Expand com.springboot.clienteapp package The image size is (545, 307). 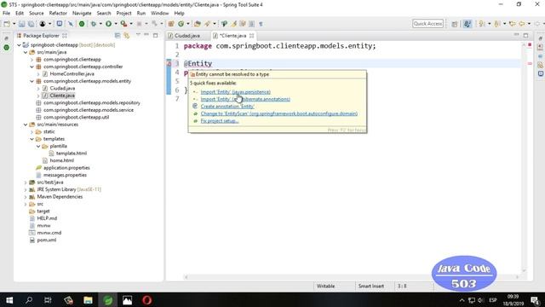[x=32, y=60]
